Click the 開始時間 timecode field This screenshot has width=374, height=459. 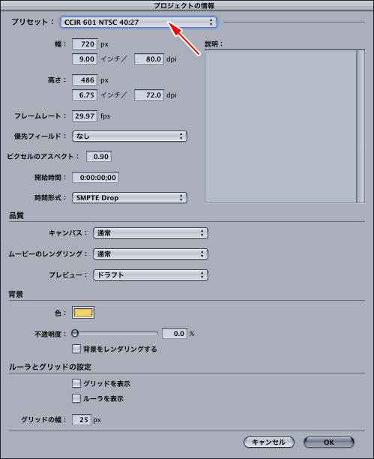[x=95, y=178]
